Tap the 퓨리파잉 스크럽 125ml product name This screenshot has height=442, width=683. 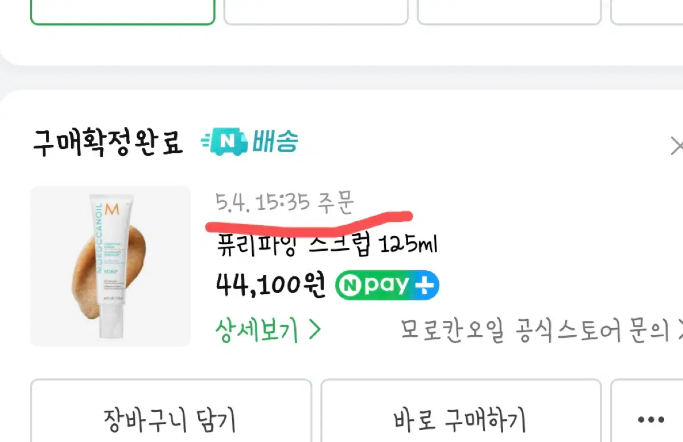(327, 246)
